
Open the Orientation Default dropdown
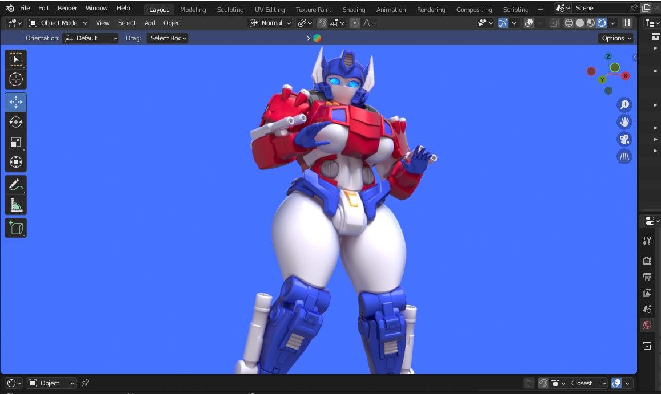pyautogui.click(x=90, y=38)
